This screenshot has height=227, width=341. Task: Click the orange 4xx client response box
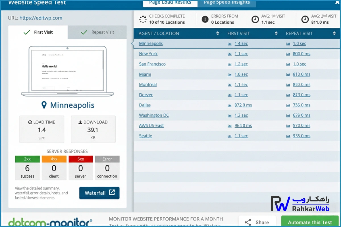point(54,168)
